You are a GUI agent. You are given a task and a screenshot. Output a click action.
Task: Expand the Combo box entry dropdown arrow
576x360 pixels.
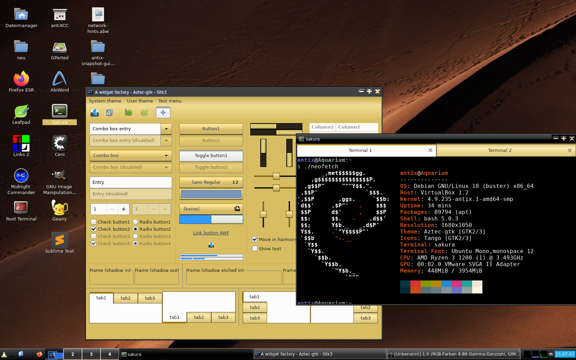[166, 129]
